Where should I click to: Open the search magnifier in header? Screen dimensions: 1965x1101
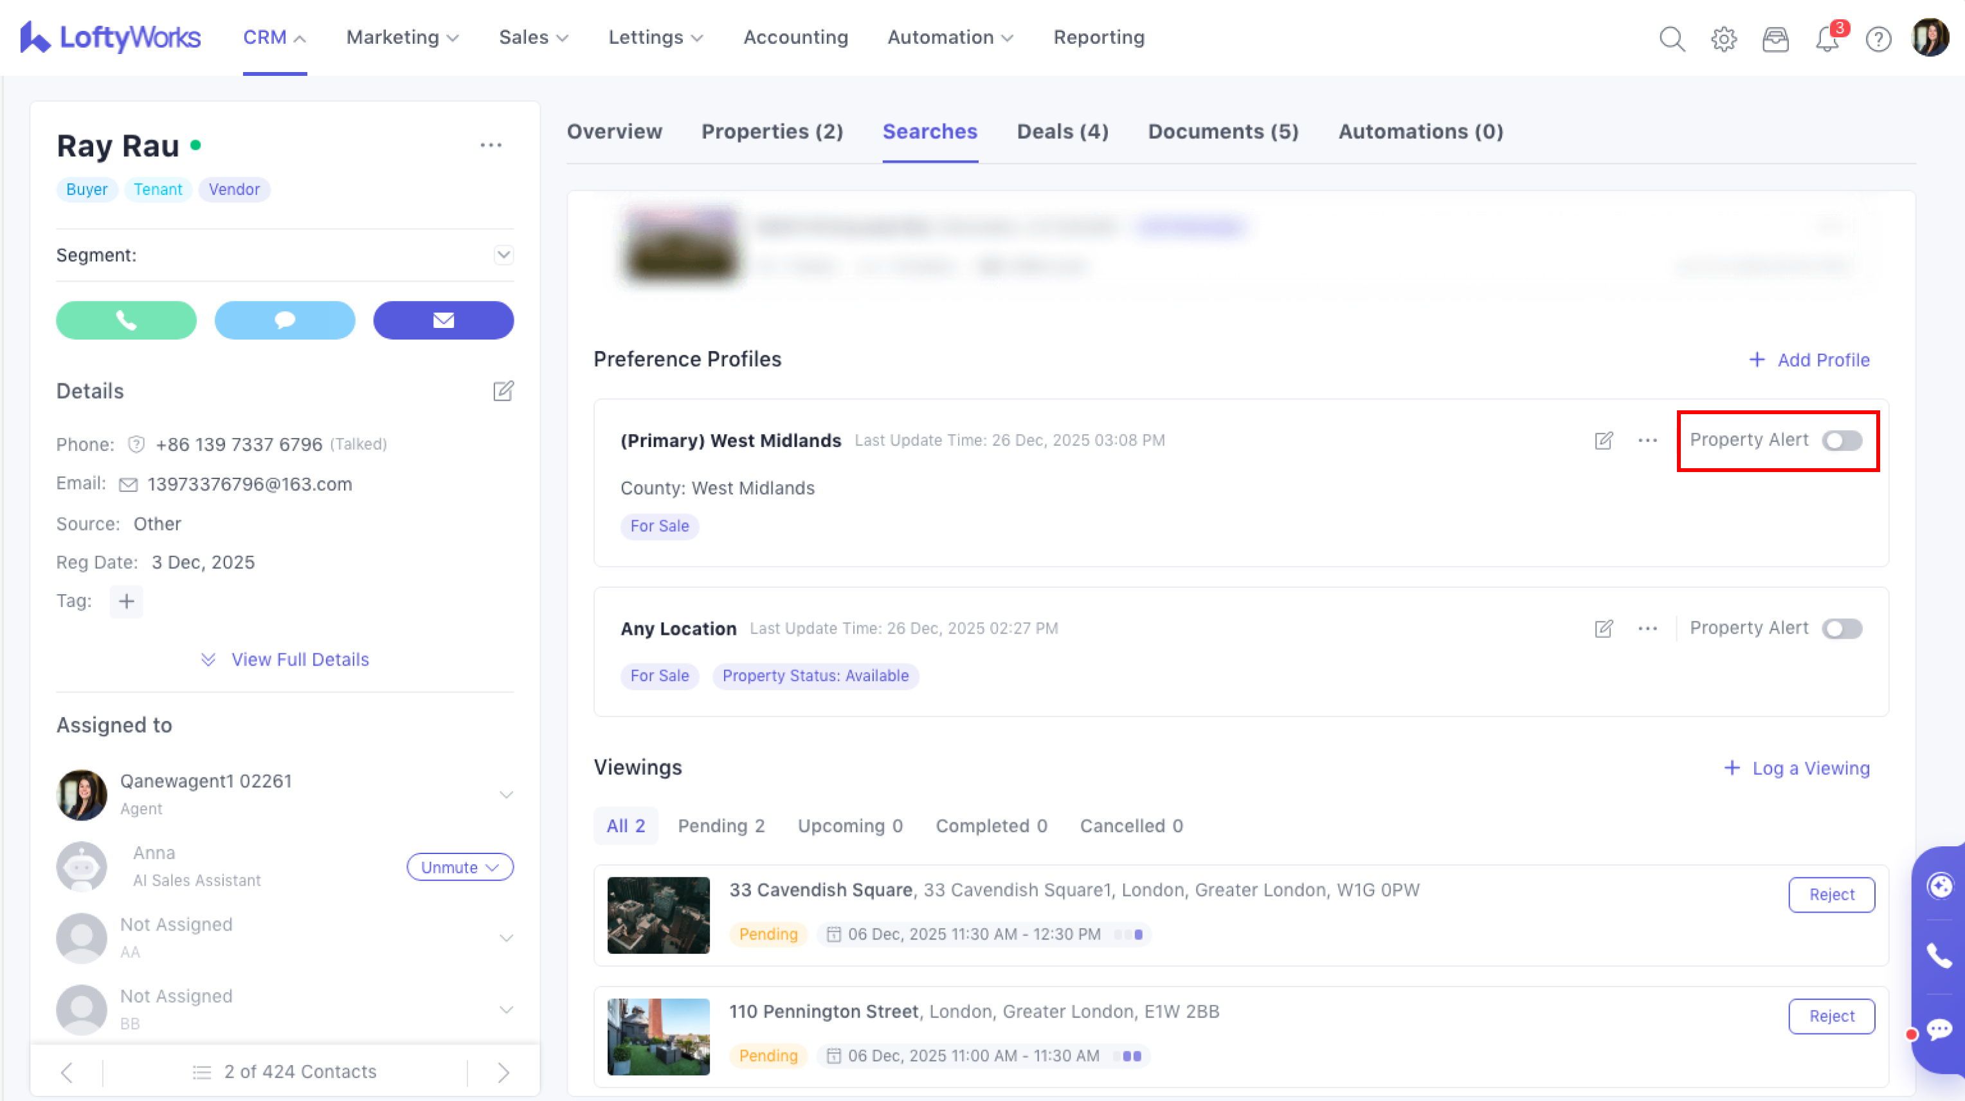[1671, 38]
